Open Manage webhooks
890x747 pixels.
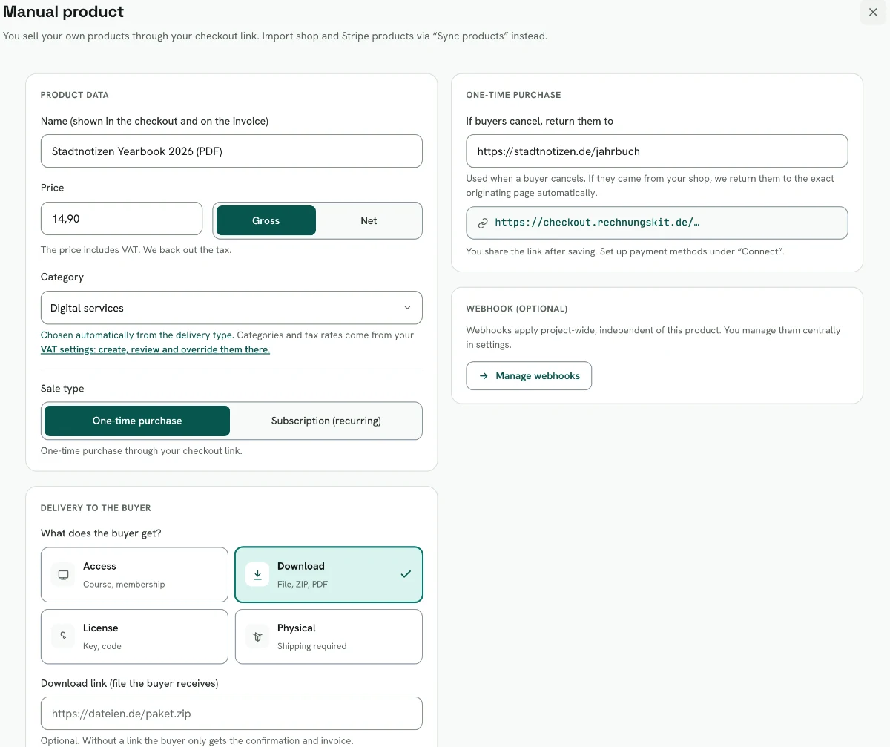click(x=529, y=376)
